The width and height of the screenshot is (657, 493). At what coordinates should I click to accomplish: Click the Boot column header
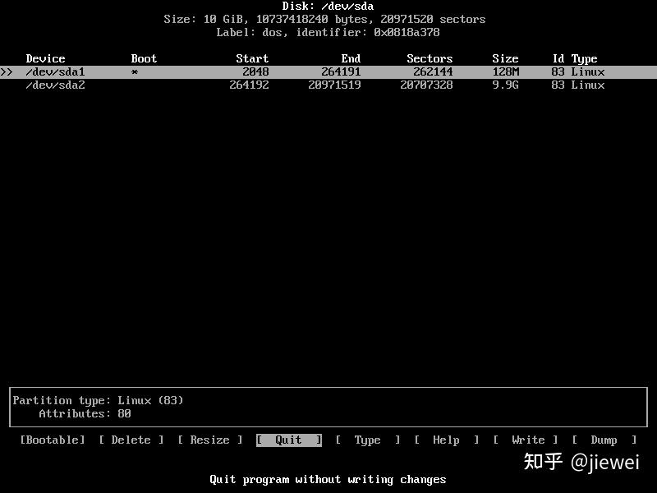[x=143, y=58]
